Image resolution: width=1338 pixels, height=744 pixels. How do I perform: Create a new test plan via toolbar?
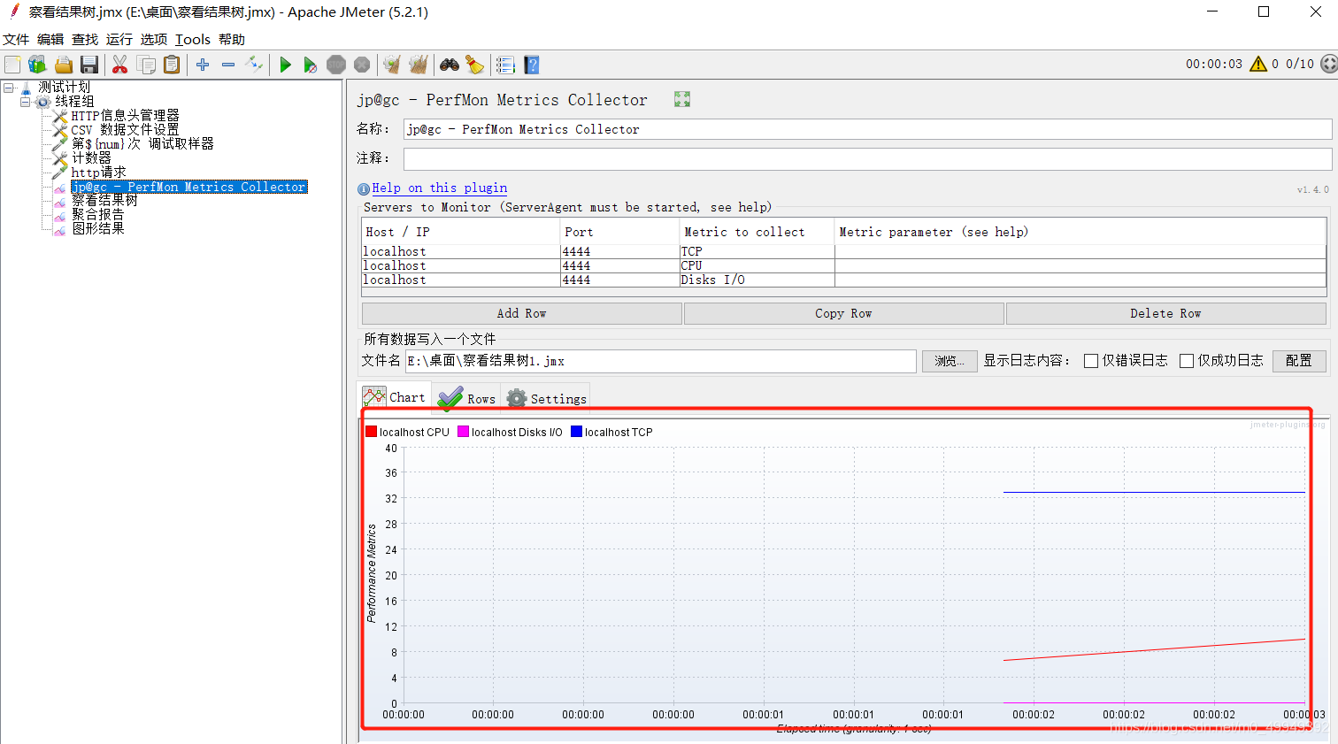click(x=12, y=65)
